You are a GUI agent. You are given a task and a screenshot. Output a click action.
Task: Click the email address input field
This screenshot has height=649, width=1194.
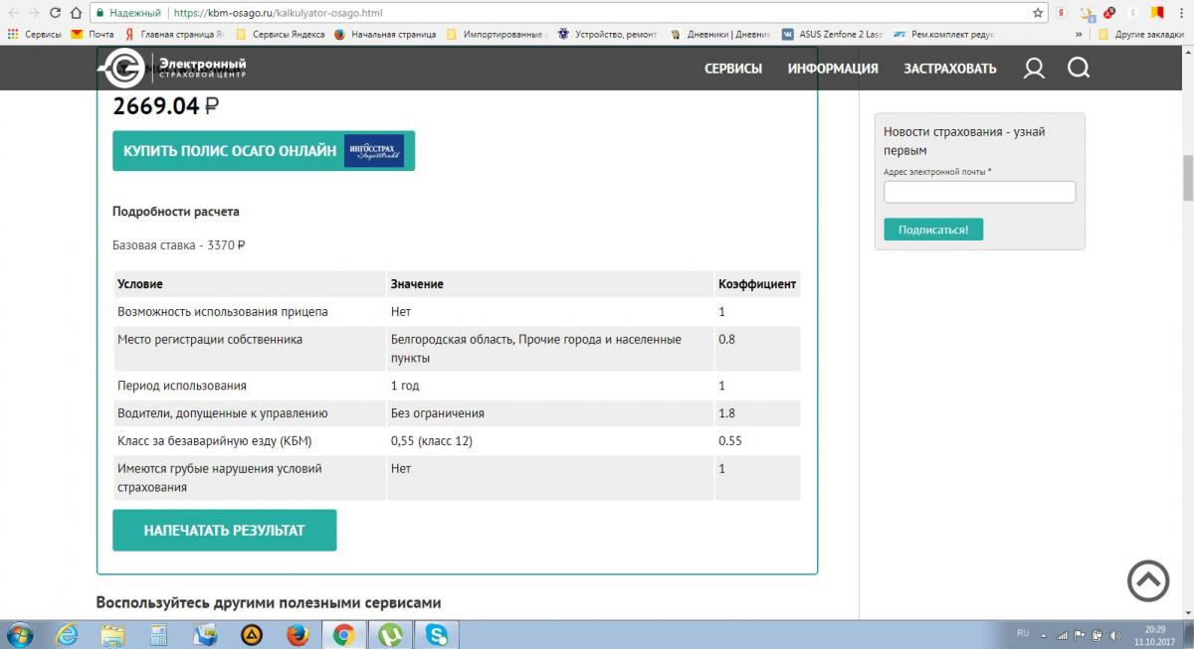pos(979,192)
